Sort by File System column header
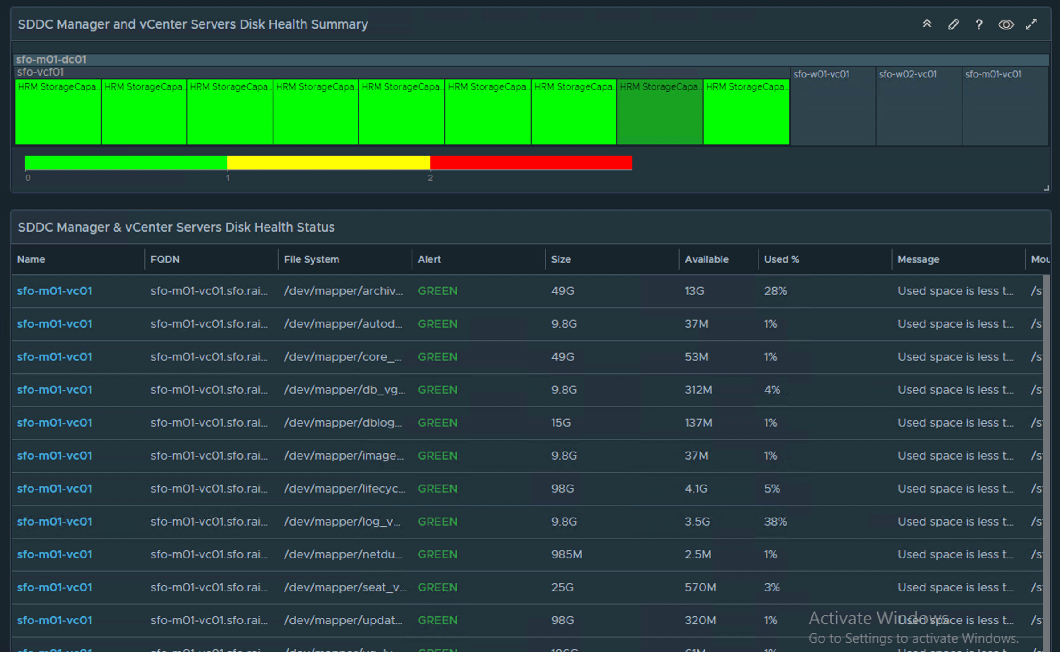1060x652 pixels. click(311, 259)
